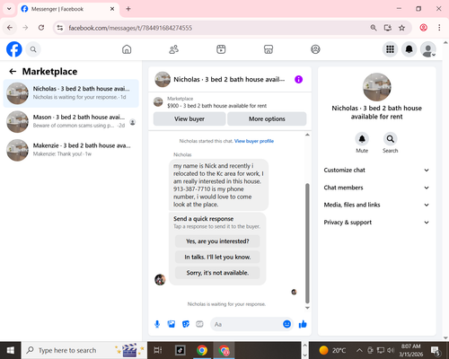Open the Groups icon in top navigation

[315, 49]
